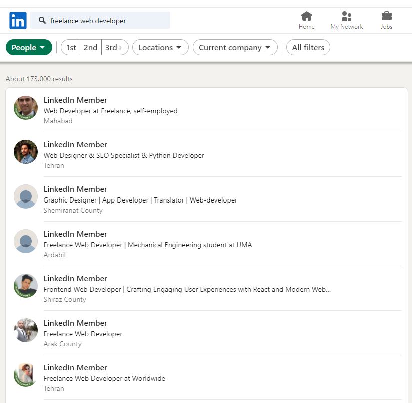Click 'Web Designer & SEO Specialist' headline

tap(124, 156)
